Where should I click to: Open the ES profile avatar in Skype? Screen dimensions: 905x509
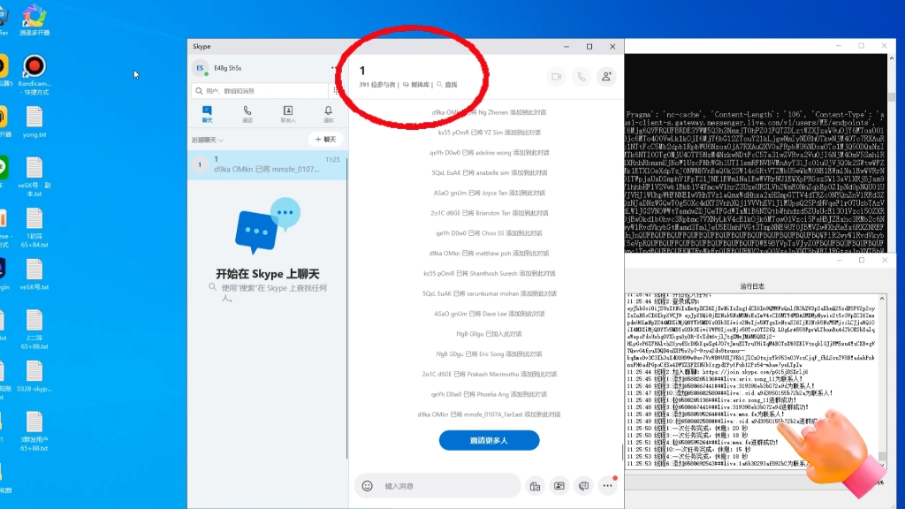(x=201, y=68)
